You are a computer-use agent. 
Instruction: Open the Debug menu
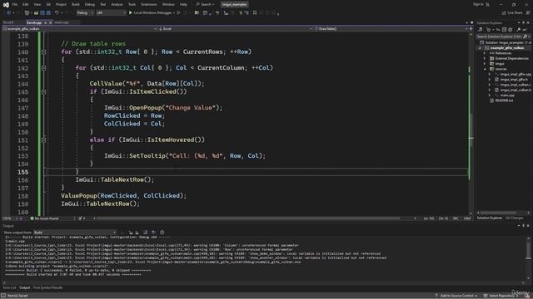[x=90, y=4]
